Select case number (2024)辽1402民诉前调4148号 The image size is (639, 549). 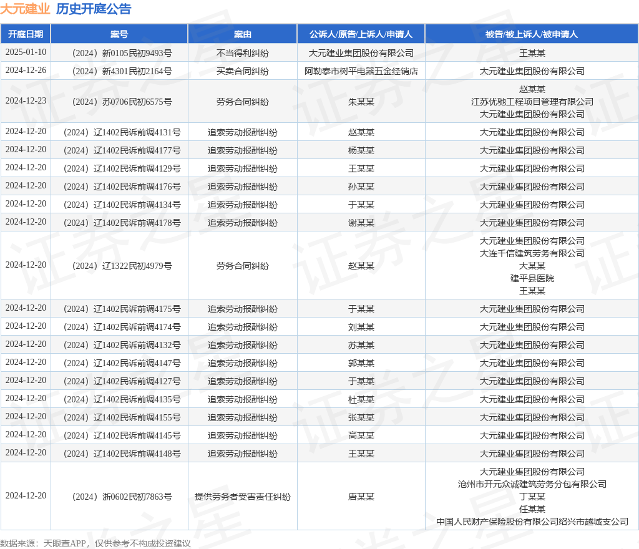click(x=122, y=454)
